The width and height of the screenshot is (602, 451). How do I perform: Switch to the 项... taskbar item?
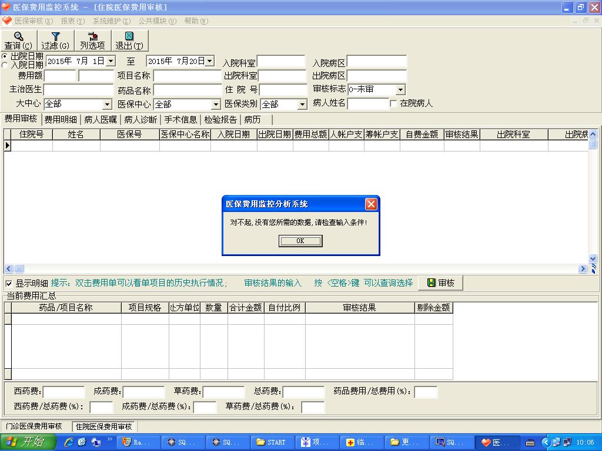(317, 442)
